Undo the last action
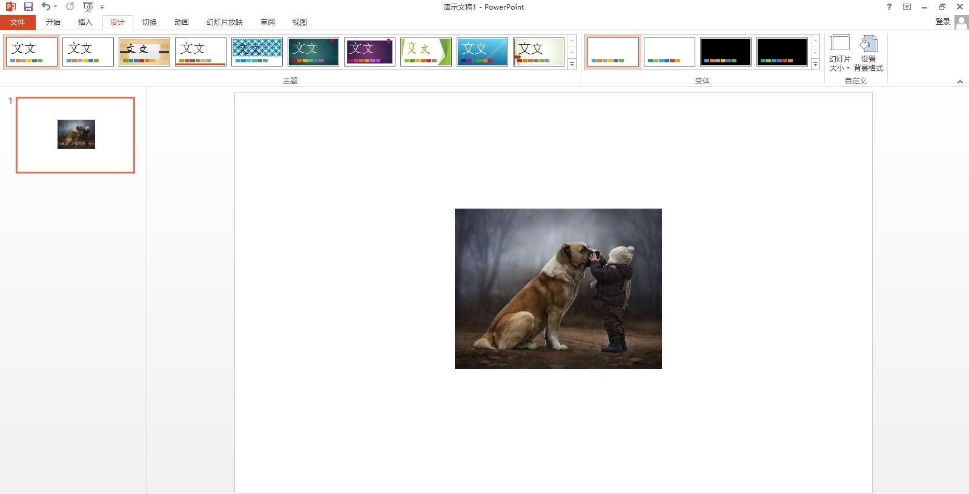969x494 pixels. (45, 7)
